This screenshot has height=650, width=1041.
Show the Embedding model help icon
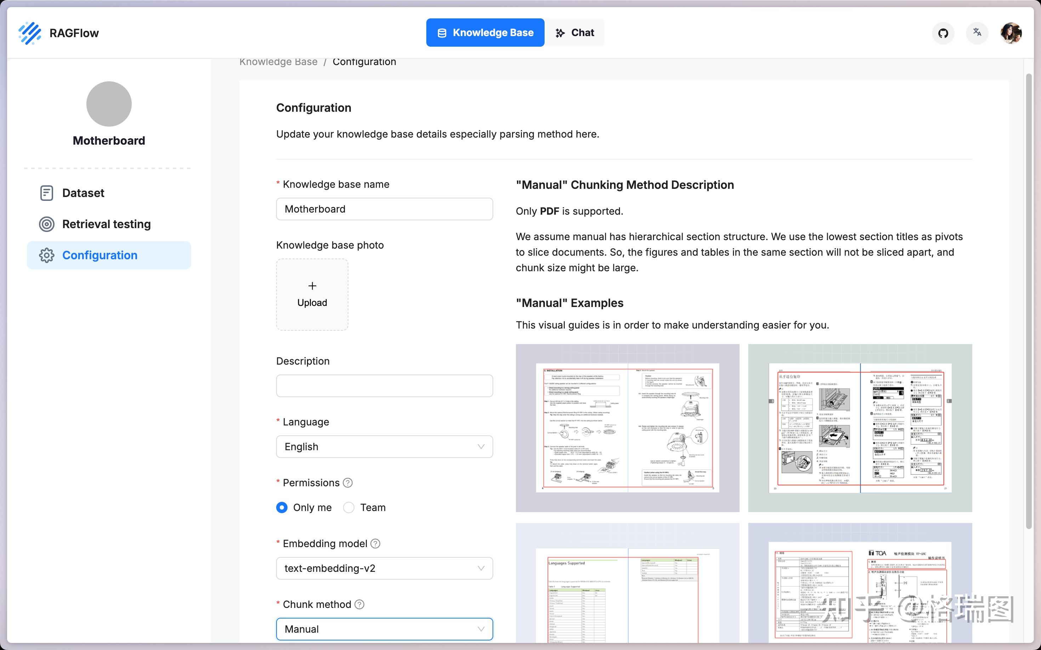375,544
